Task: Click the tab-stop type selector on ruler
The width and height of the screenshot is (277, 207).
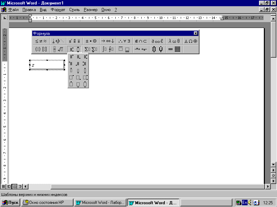Action: tap(5, 18)
